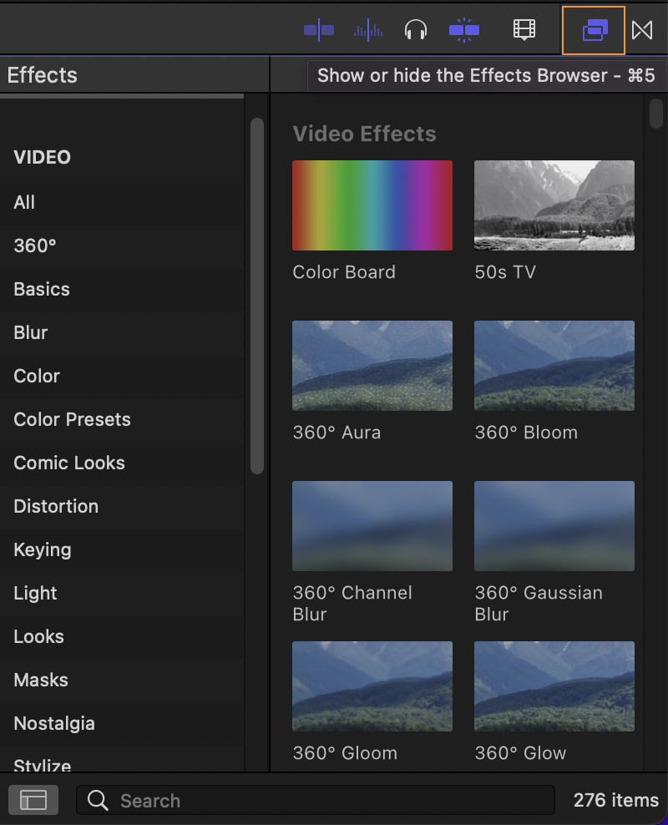Click the 276 items count
Viewport: 668px width, 825px height.
(x=616, y=800)
